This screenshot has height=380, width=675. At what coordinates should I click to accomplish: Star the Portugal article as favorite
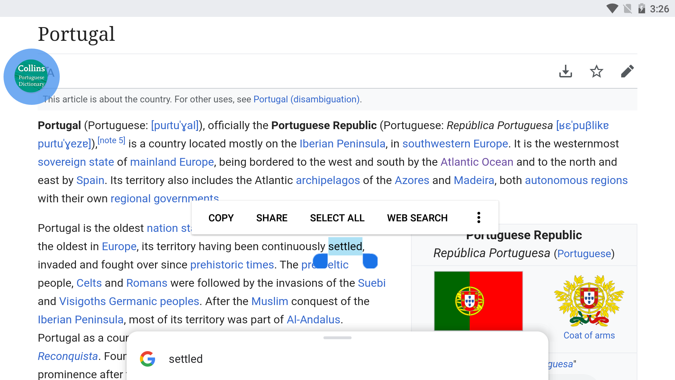596,71
